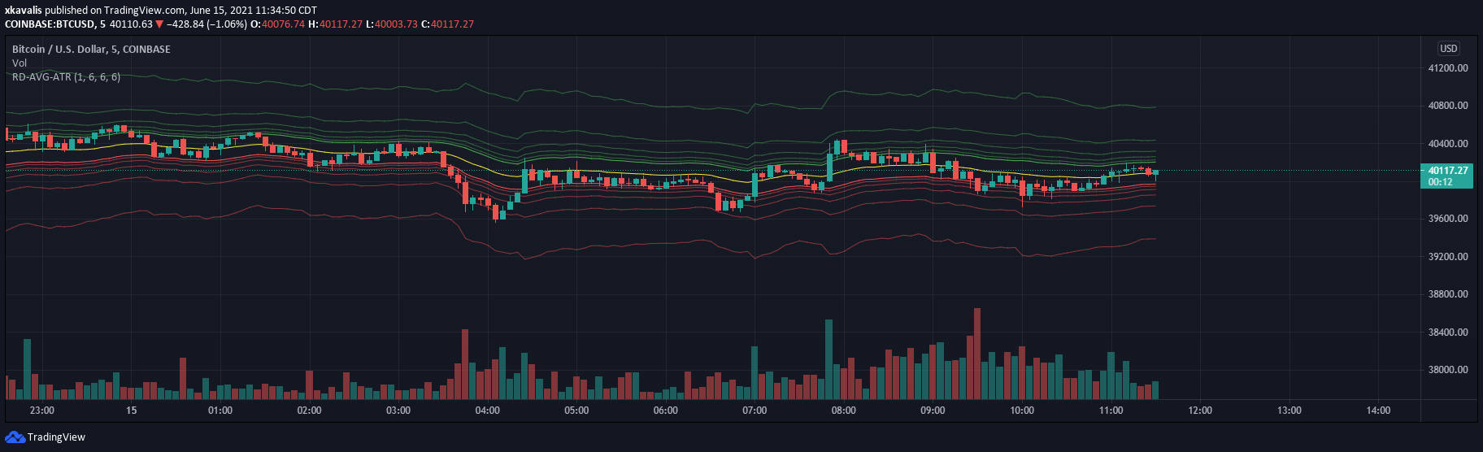This screenshot has height=452, width=1483.
Task: Click the 39600.00 price axis label
Action: tap(1448, 219)
